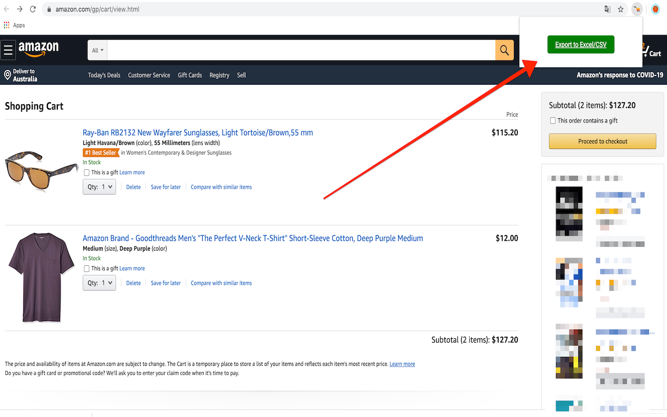Click the browser forward arrow

(20, 9)
